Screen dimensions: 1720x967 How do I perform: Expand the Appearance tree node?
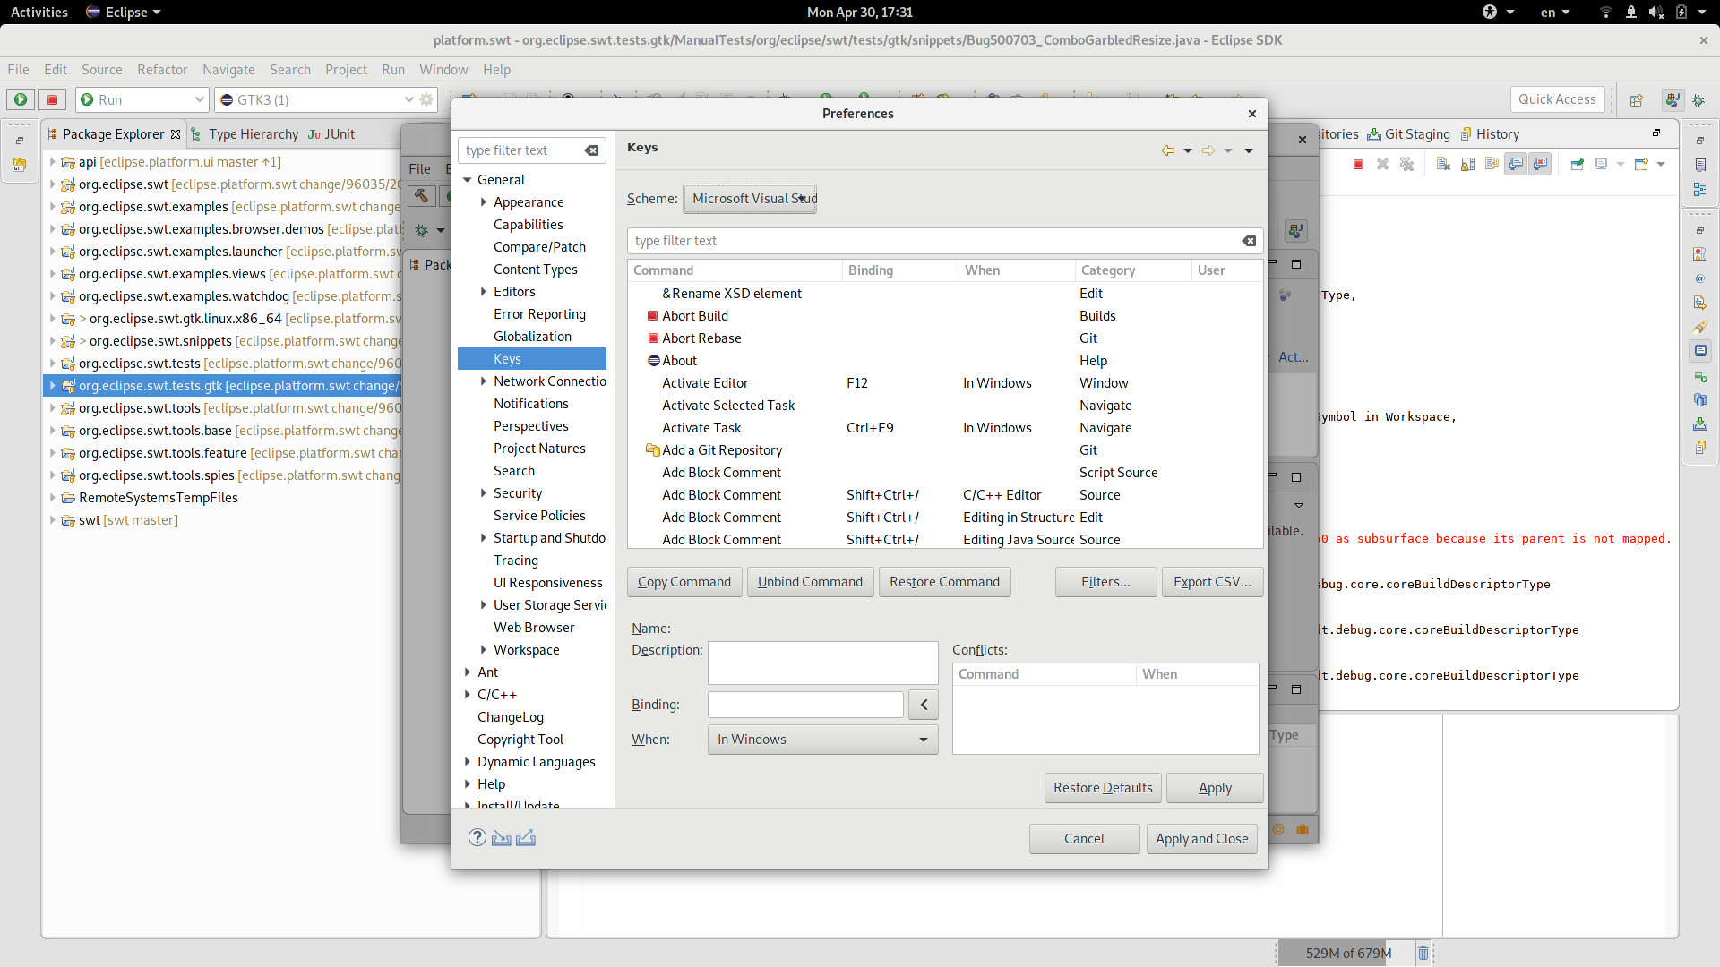pos(484,202)
